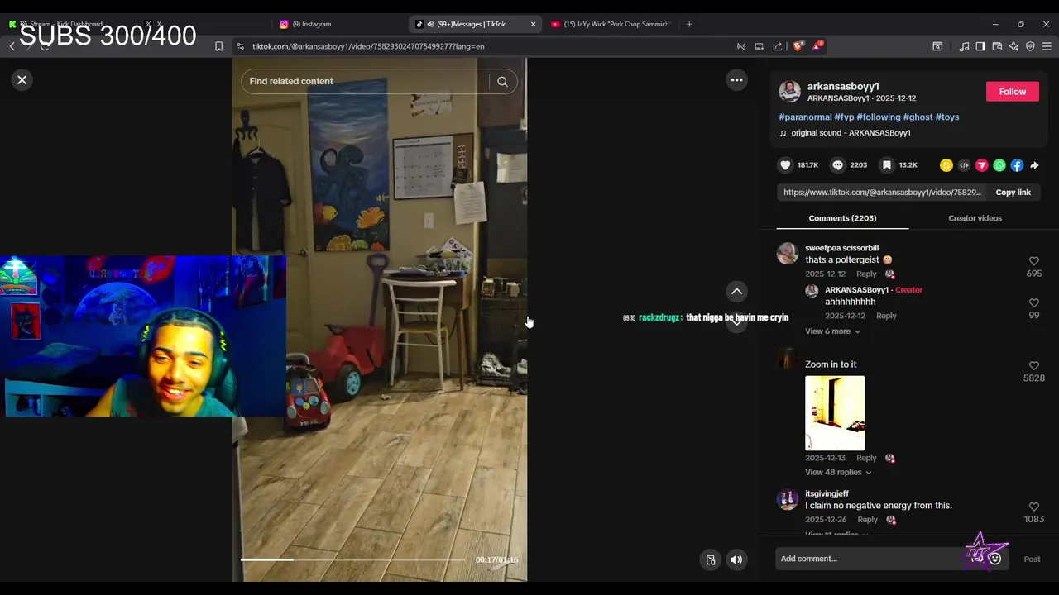This screenshot has width=1059, height=595.
Task: Open browser music note playlist icon
Action: pos(964,46)
